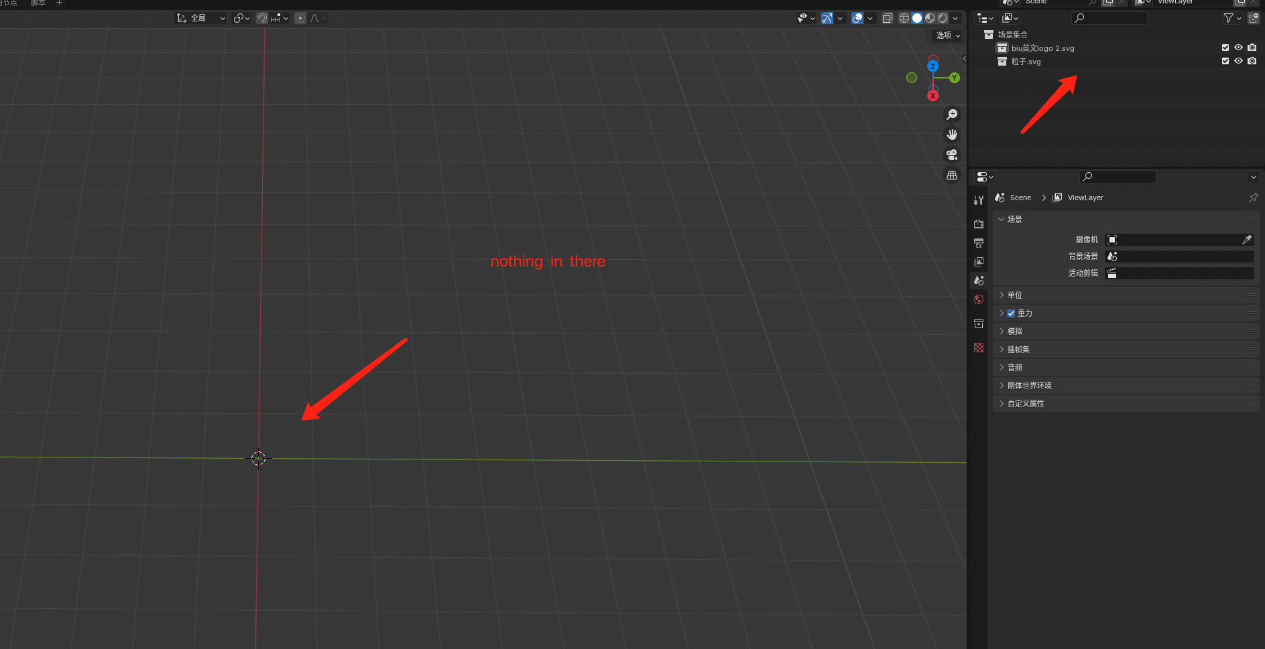
Task: Toggle X-ray display in viewport header
Action: pyautogui.click(x=887, y=18)
